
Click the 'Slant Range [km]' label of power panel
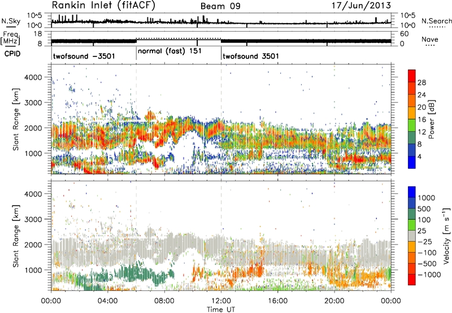[16, 119]
